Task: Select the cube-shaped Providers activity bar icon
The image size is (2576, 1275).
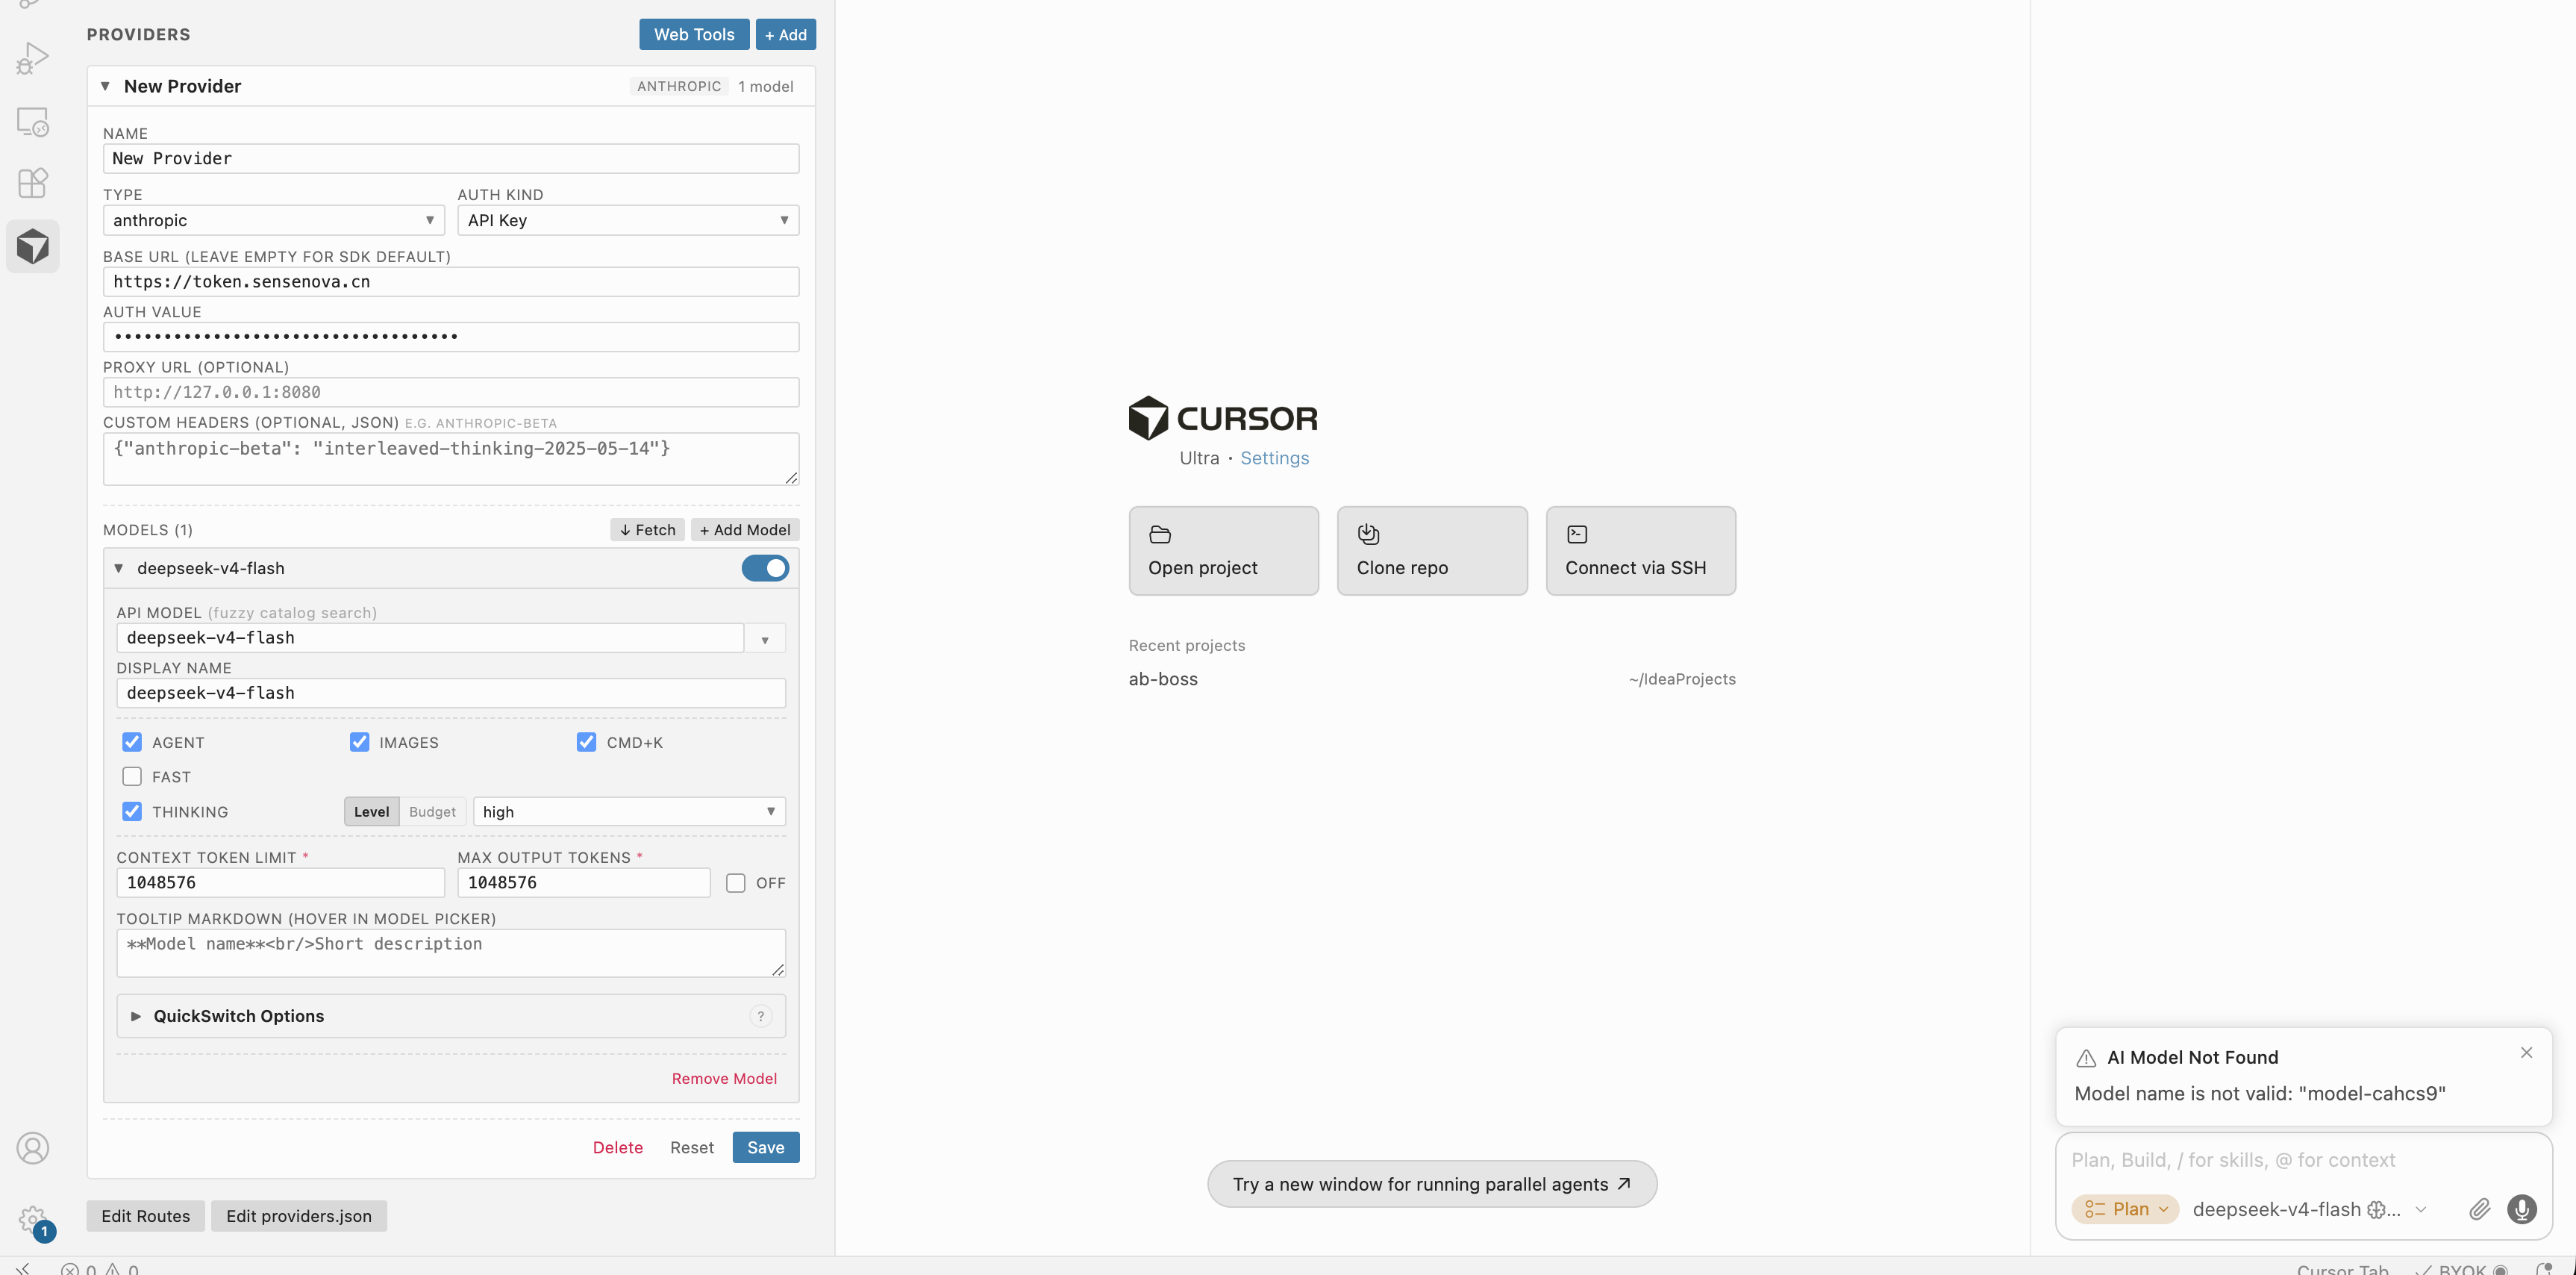Action: click(32, 246)
